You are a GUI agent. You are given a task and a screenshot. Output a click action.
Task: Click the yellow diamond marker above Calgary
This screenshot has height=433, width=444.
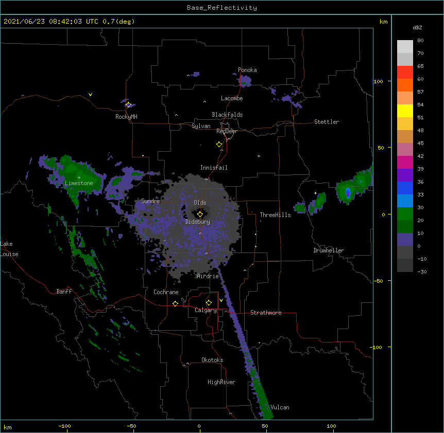[209, 303]
